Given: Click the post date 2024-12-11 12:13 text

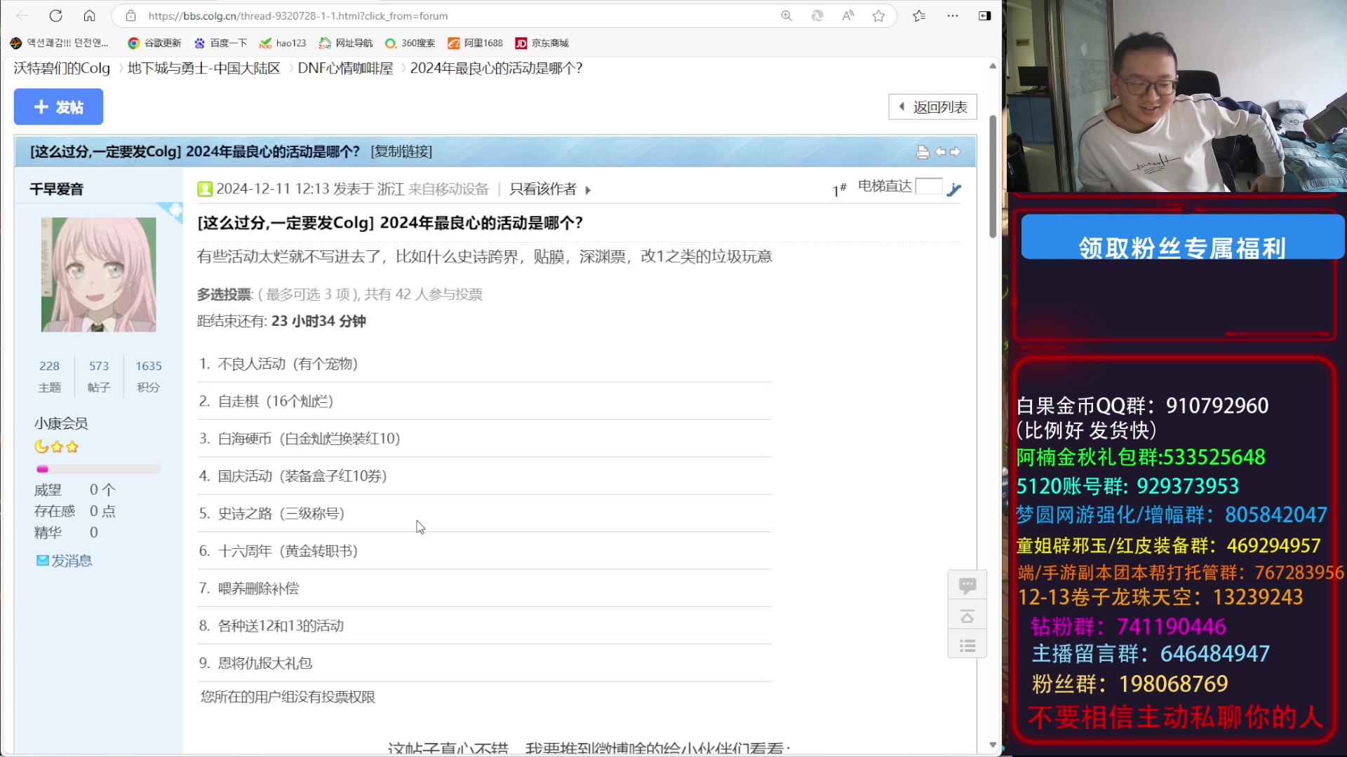Looking at the screenshot, I should tap(273, 189).
